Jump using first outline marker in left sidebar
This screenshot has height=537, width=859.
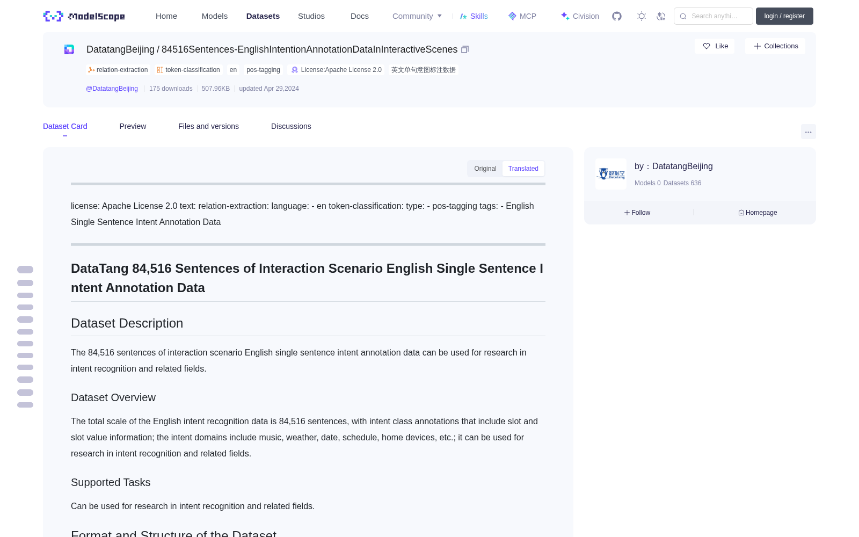pyautogui.click(x=25, y=270)
